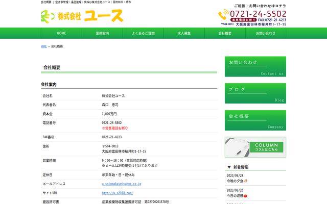Open the お問い合わせ navigation menu item
Viewport: 327px width, 204px height.
266,33
